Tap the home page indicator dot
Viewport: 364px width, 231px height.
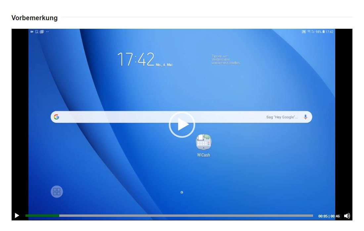point(182,192)
